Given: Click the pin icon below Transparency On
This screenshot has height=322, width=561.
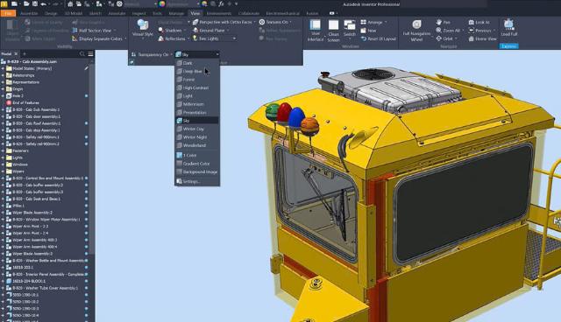Looking at the screenshot, I should (132, 62).
